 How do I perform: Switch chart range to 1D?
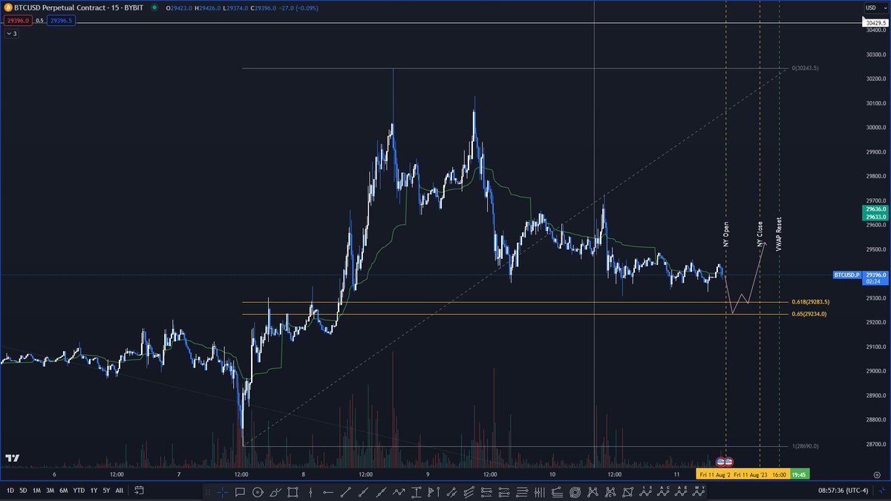tap(10, 491)
